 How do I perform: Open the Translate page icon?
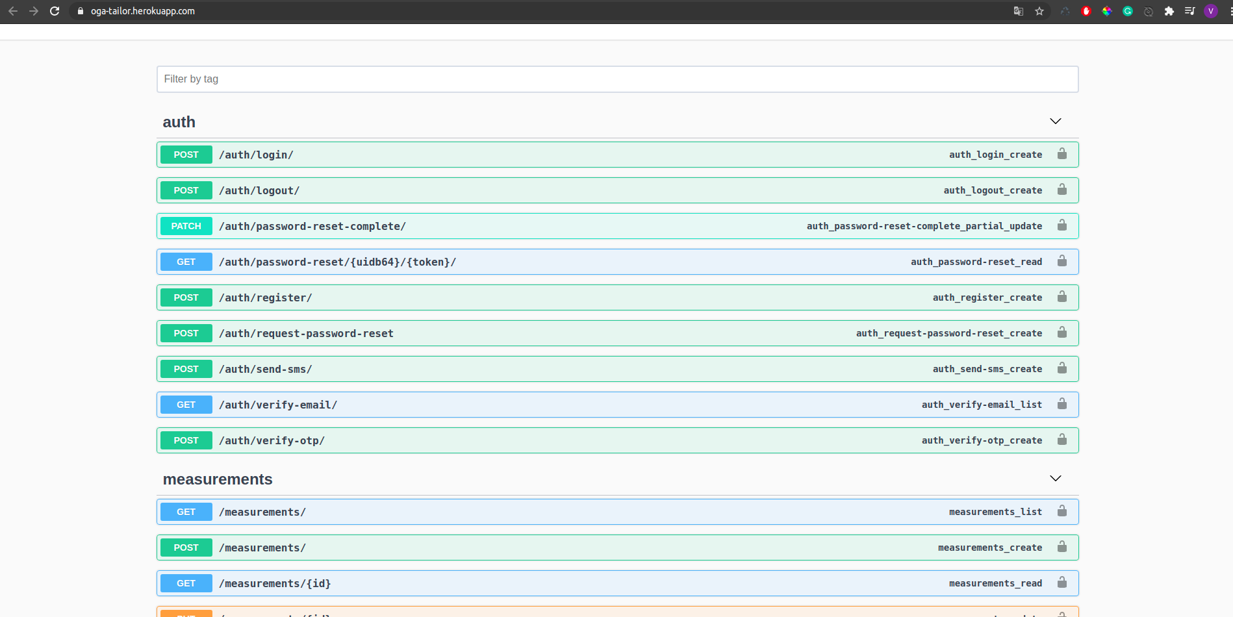1019,11
